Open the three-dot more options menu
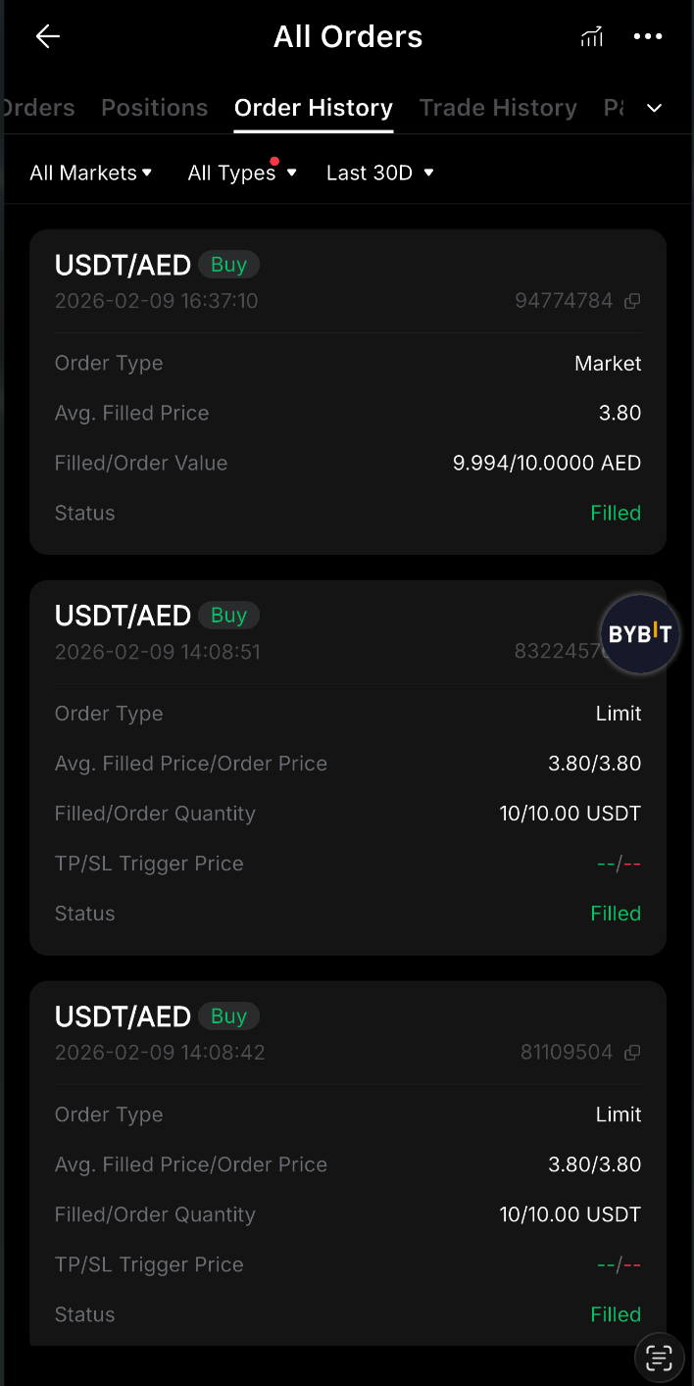Image resolution: width=694 pixels, height=1386 pixels. pos(648,36)
